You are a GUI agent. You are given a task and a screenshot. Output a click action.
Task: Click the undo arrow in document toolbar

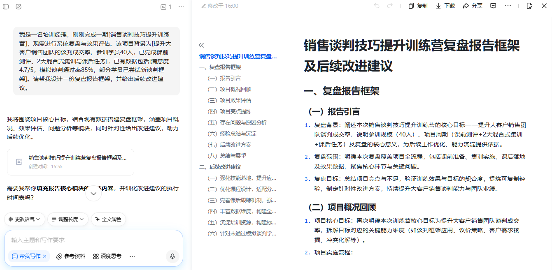coord(377,6)
